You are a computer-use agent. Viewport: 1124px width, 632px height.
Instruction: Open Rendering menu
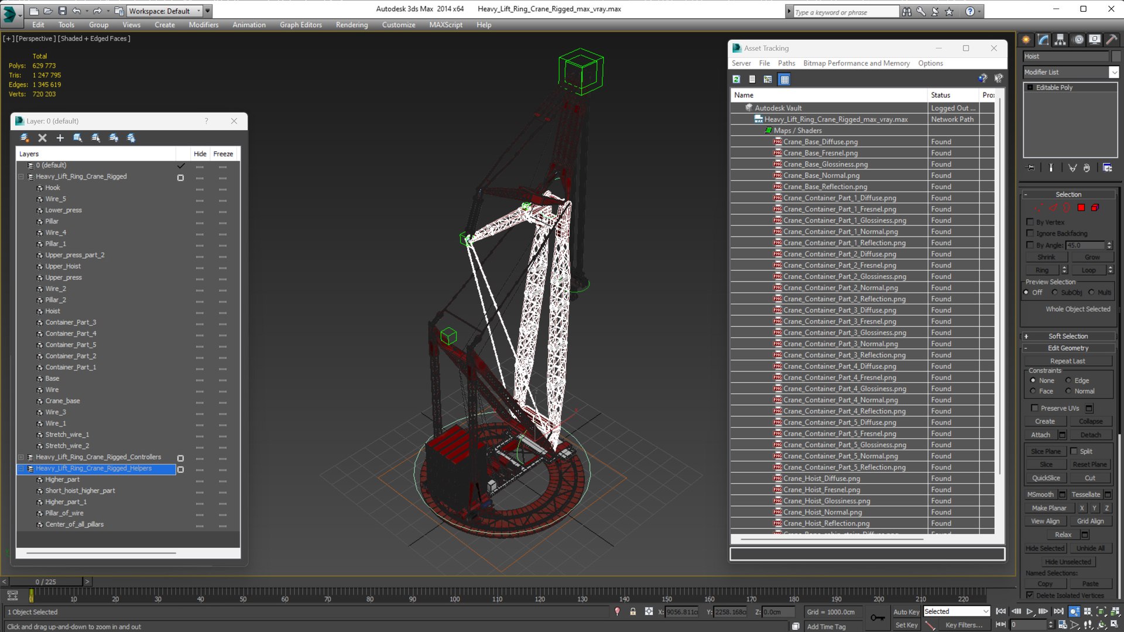[351, 25]
